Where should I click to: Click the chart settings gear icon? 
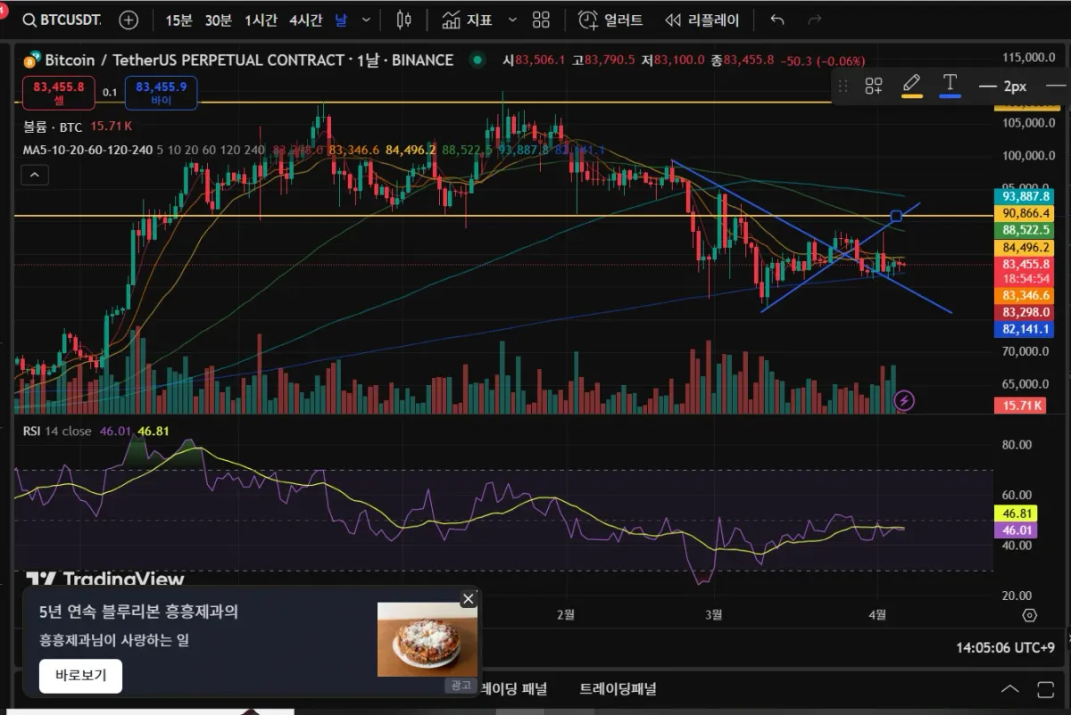click(1029, 615)
